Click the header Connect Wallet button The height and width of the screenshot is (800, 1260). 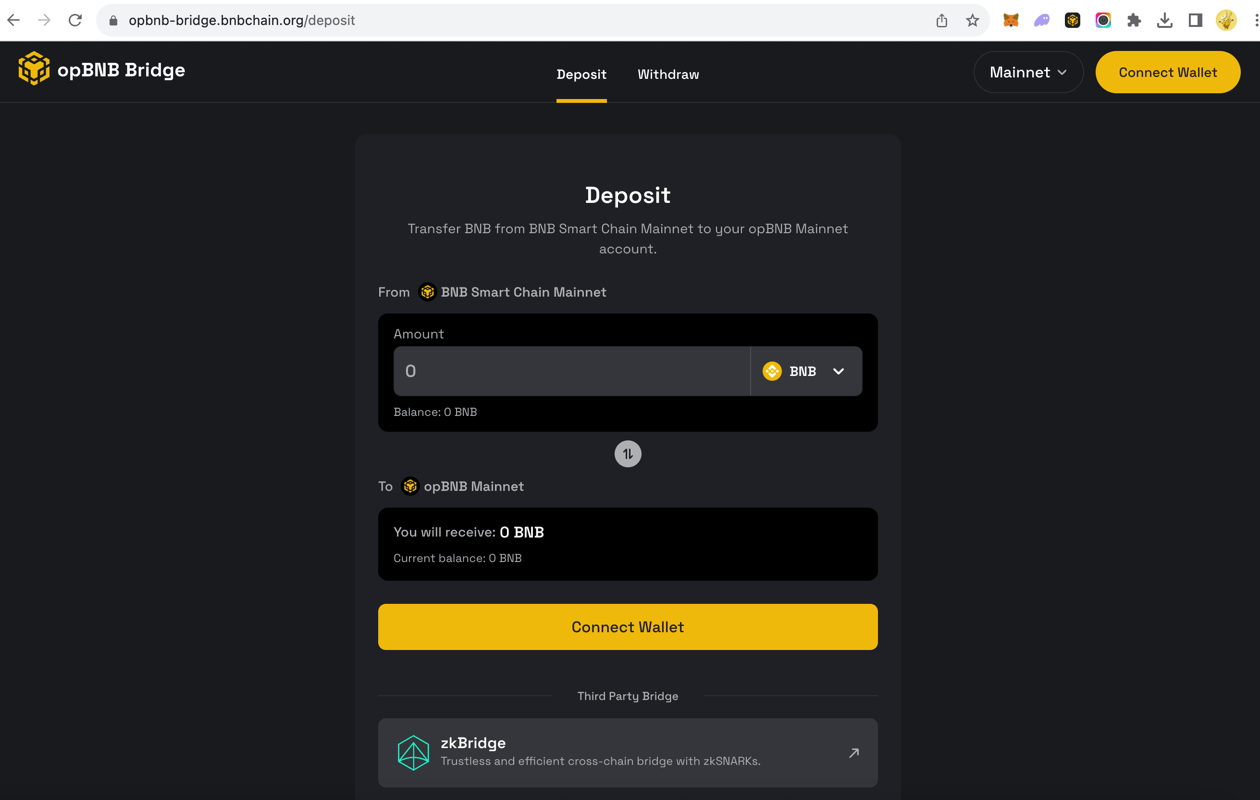(x=1167, y=72)
